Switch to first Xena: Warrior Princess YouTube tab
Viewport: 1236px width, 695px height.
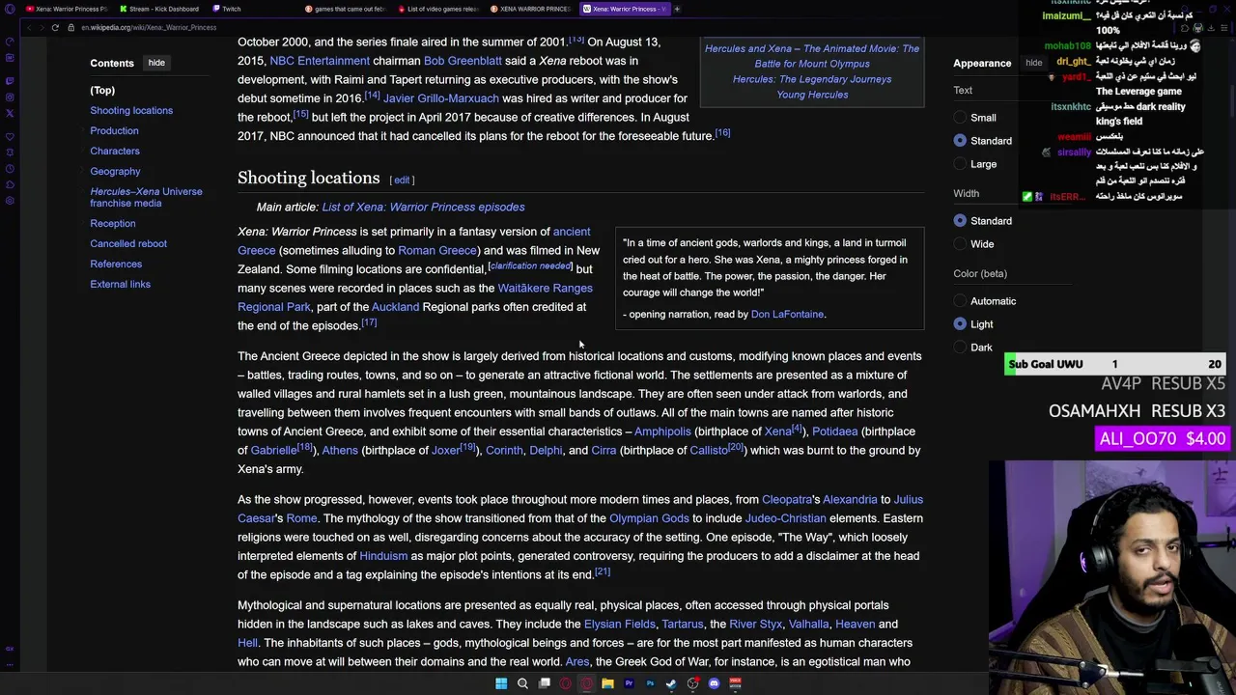coord(66,9)
